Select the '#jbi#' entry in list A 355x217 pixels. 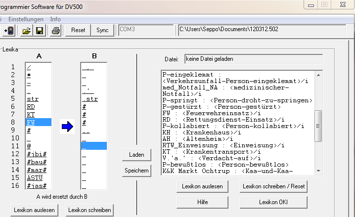click(37, 154)
